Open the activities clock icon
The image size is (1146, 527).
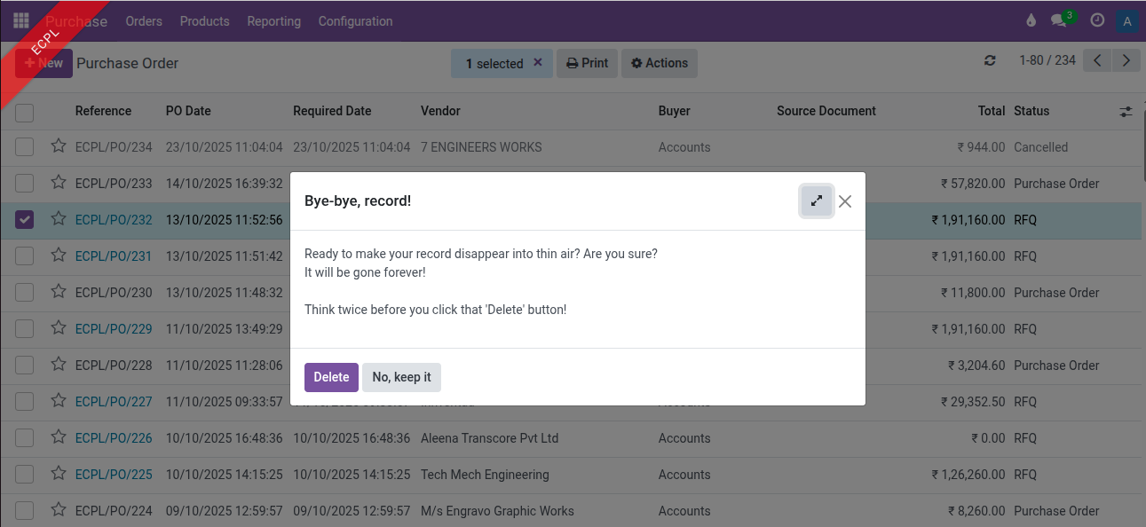pyautogui.click(x=1097, y=20)
